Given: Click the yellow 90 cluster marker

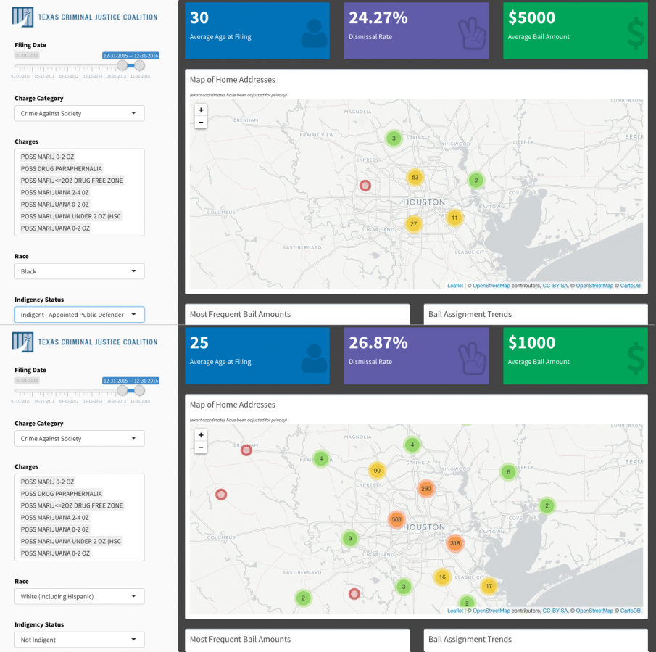Looking at the screenshot, I should coord(377,471).
